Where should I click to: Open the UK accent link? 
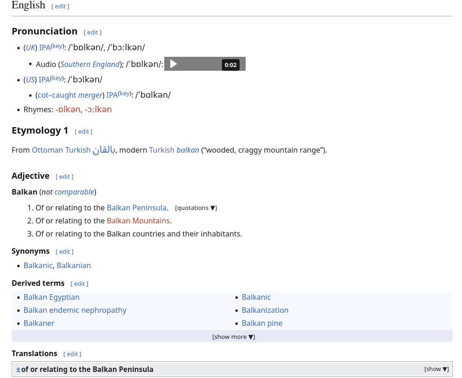tap(30, 47)
